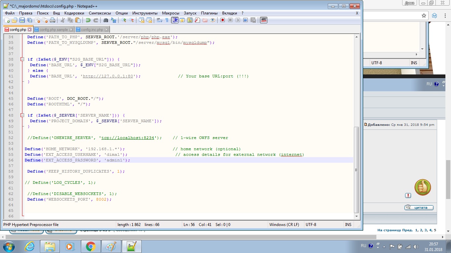
Task: Click the editor vertical scrollbar thumb
Action: (356, 170)
